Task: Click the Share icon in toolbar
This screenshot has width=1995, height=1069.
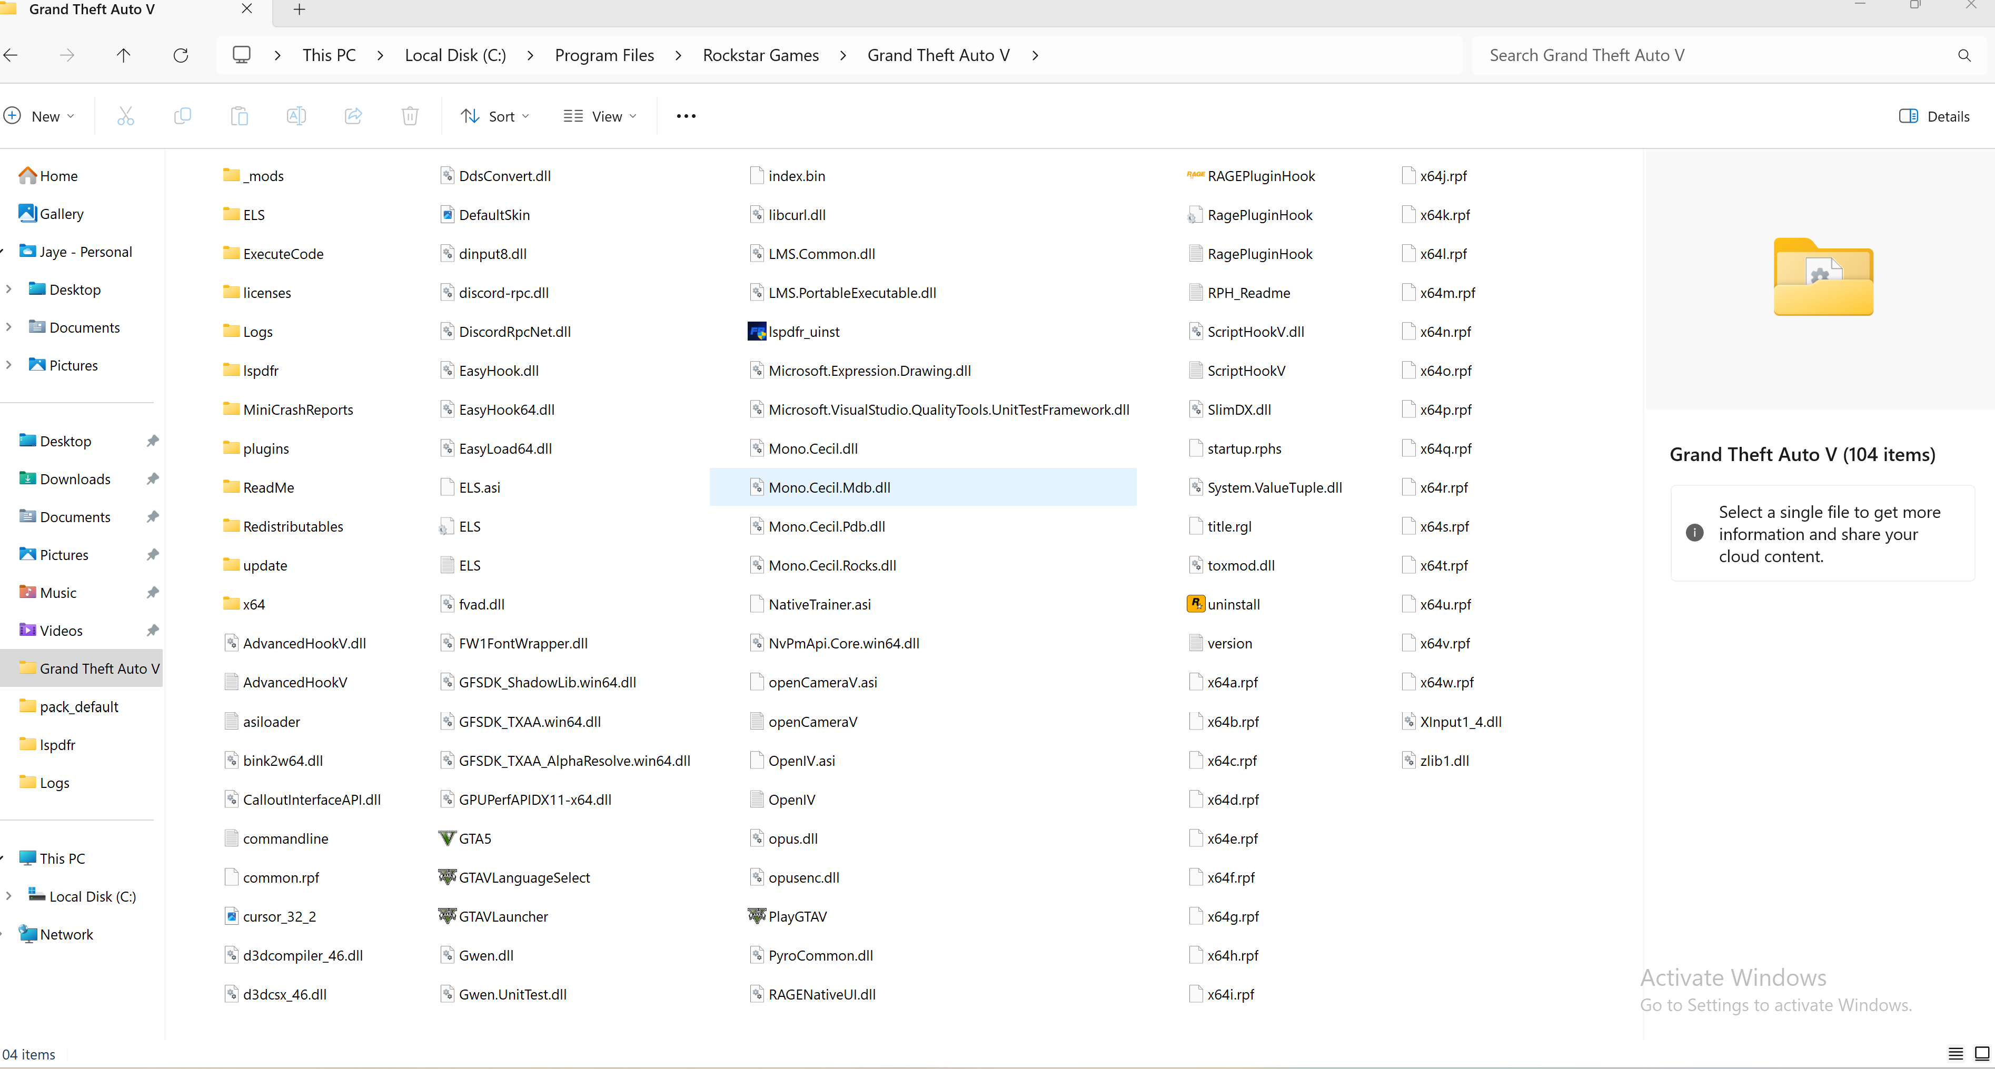Action: tap(353, 116)
